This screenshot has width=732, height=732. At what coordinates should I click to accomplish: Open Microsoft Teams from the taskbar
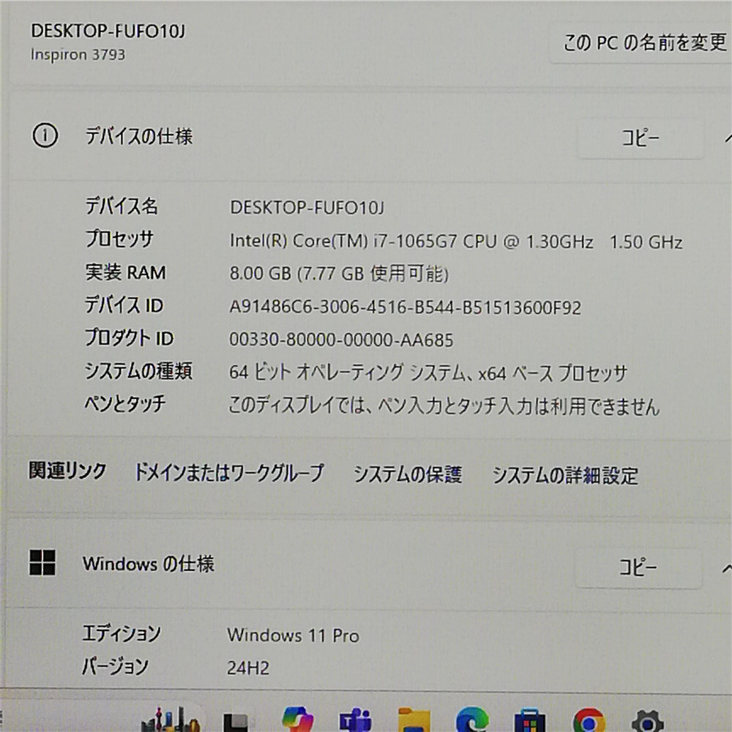(x=355, y=720)
